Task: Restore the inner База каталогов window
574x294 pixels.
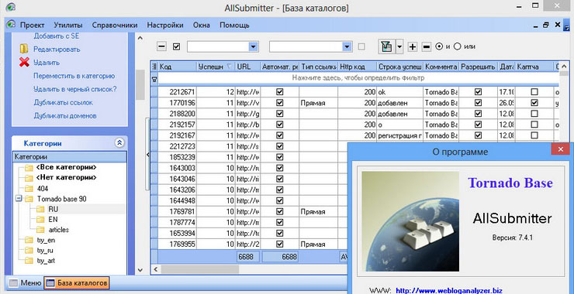Action: click(x=546, y=26)
